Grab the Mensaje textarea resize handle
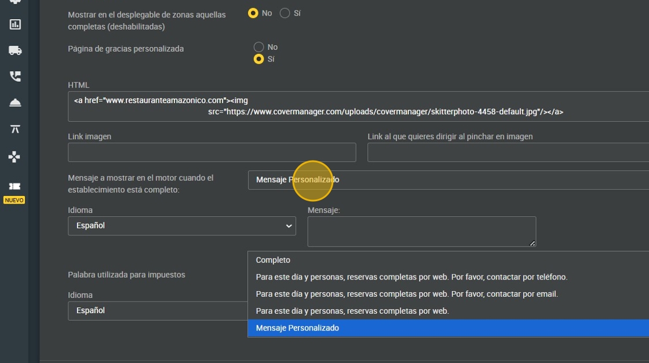649x363 pixels. [x=533, y=243]
